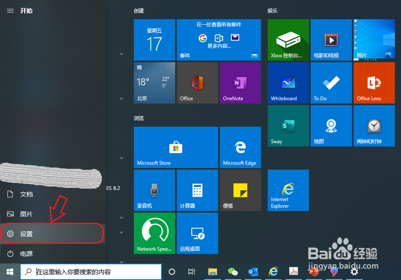401x280 pixels.
Task: Open Outlook from the taskbar
Action: coord(253,272)
